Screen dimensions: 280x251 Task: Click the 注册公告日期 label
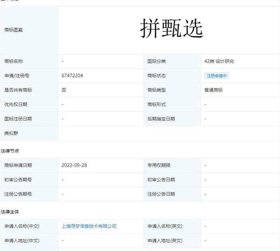(161, 194)
